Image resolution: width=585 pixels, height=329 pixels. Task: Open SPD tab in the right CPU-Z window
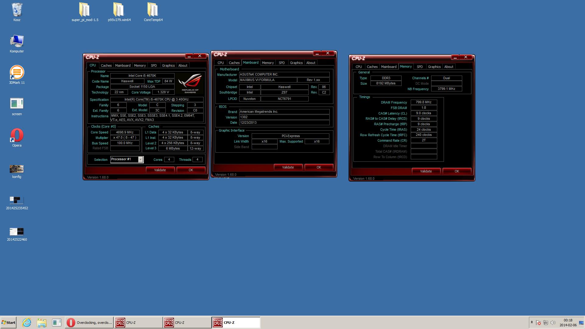420,67
